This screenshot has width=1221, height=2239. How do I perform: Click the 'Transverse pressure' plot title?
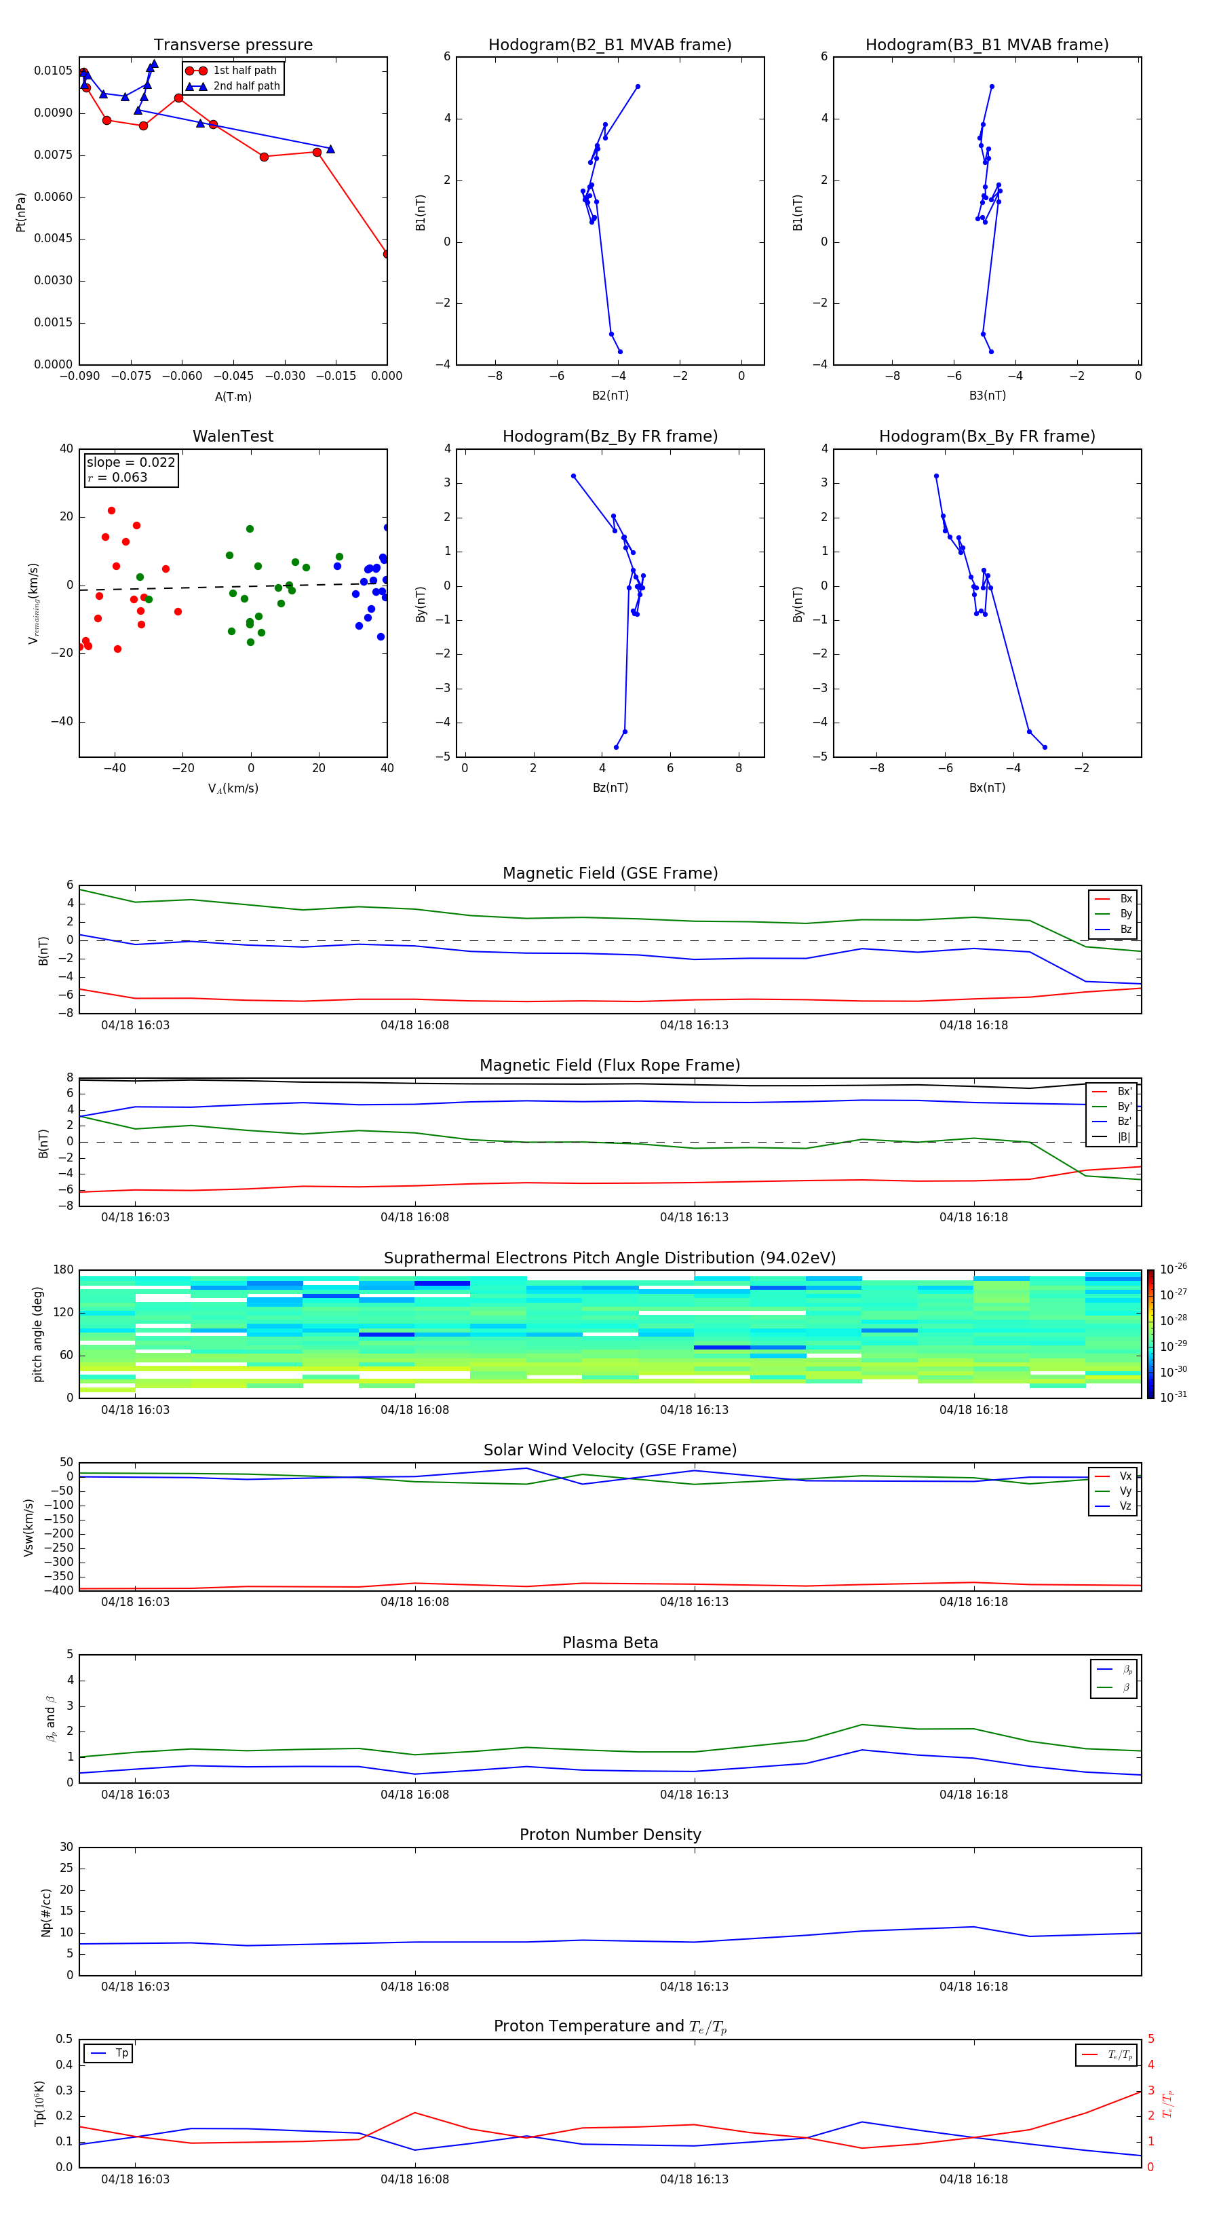tap(233, 44)
